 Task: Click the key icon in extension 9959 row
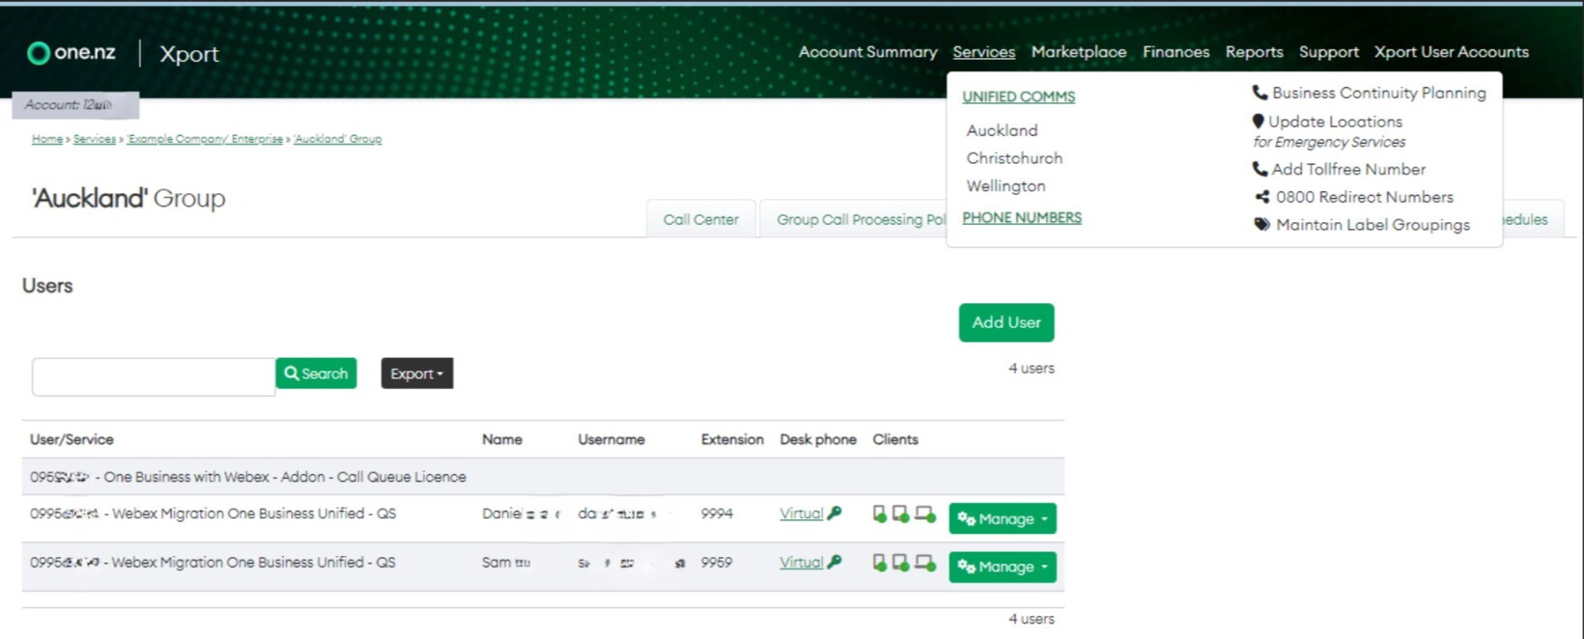coord(834,562)
